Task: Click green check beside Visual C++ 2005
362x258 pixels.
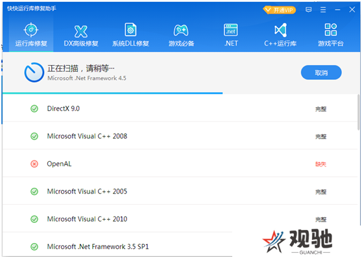Action: pos(34,192)
